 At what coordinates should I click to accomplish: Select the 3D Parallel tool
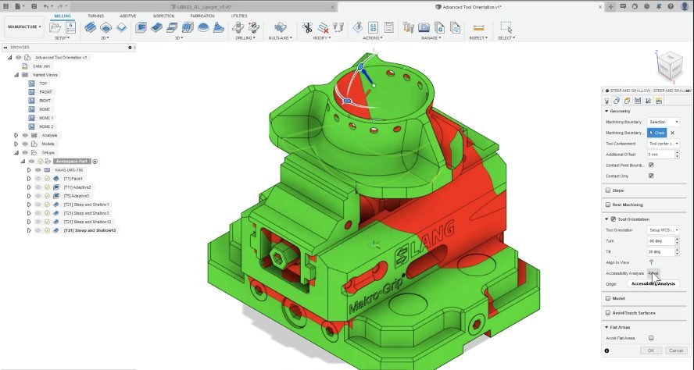(188, 27)
